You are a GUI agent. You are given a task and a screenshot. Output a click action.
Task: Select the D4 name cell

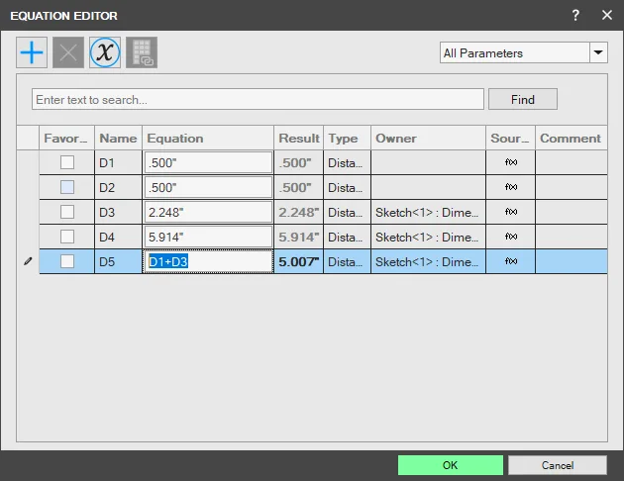(x=118, y=237)
